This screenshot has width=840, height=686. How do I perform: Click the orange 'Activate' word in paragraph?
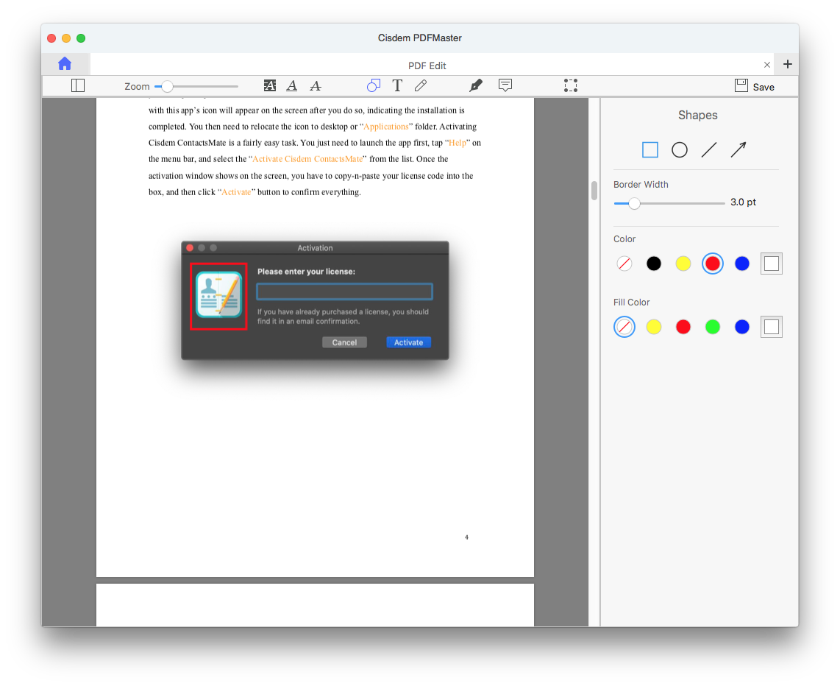click(236, 192)
